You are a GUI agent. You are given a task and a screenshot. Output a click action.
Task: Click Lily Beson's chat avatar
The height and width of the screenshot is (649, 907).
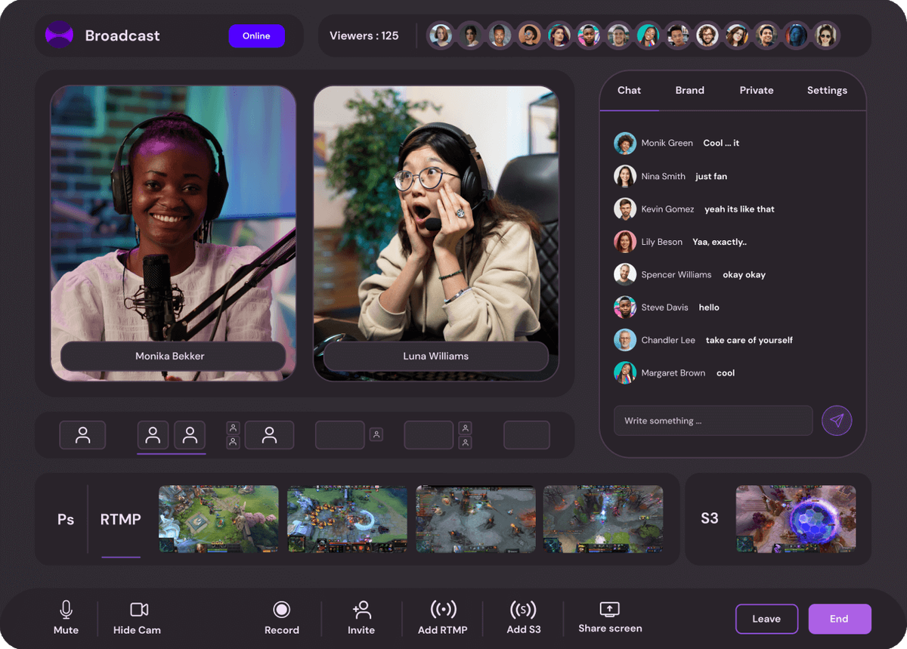click(x=625, y=242)
